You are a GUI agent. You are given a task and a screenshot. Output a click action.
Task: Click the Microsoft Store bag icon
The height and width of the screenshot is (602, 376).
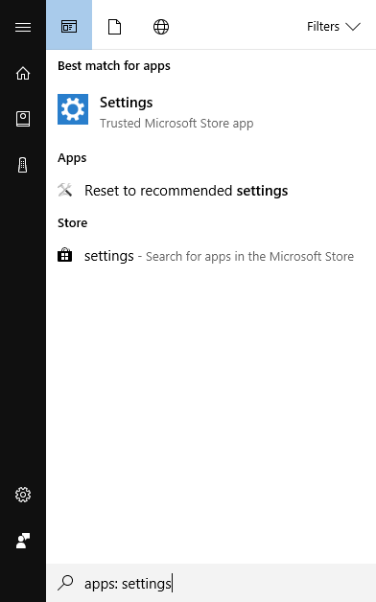tap(64, 255)
